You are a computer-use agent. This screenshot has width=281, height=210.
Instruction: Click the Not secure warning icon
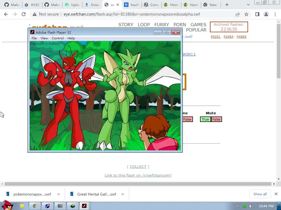(x=34, y=14)
